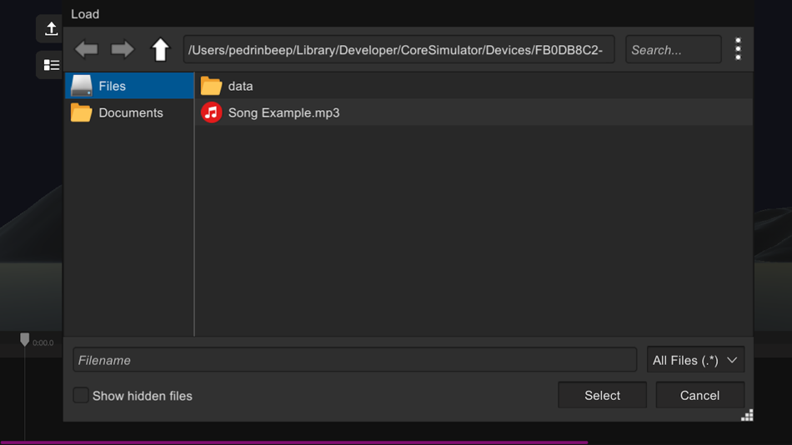Click the Documents folder icon in sidebar
This screenshot has width=792, height=445.
pyautogui.click(x=82, y=112)
